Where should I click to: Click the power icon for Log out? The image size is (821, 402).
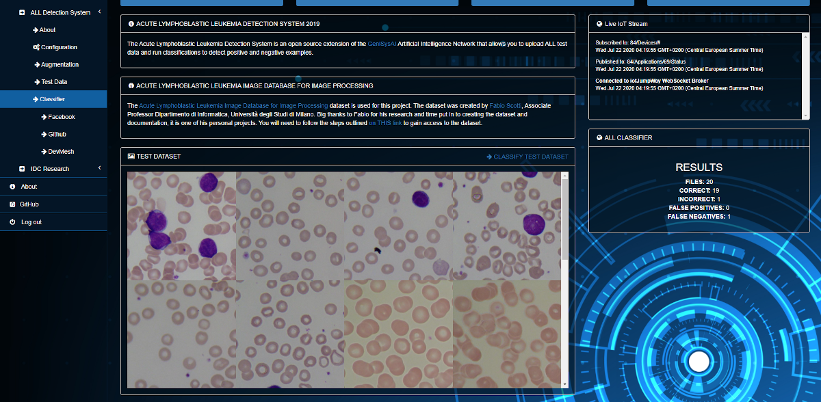click(x=12, y=222)
